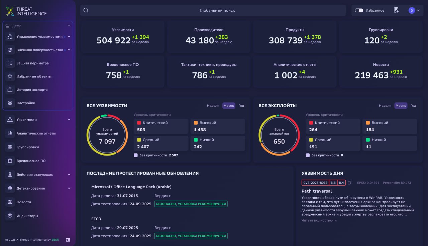Open Аналитические отчеты in sidebar
This screenshot has width=428, height=246.
36,134
